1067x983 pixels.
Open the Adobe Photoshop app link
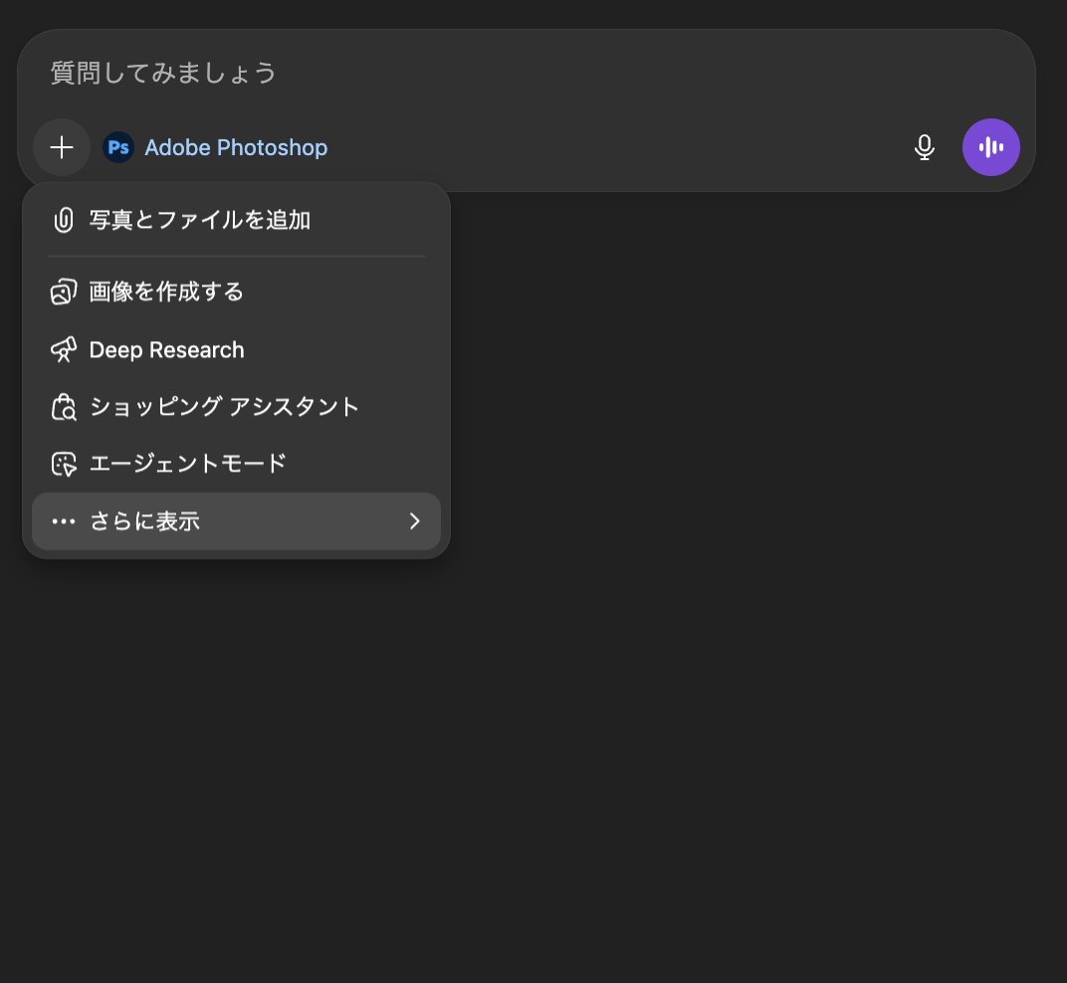coord(236,147)
